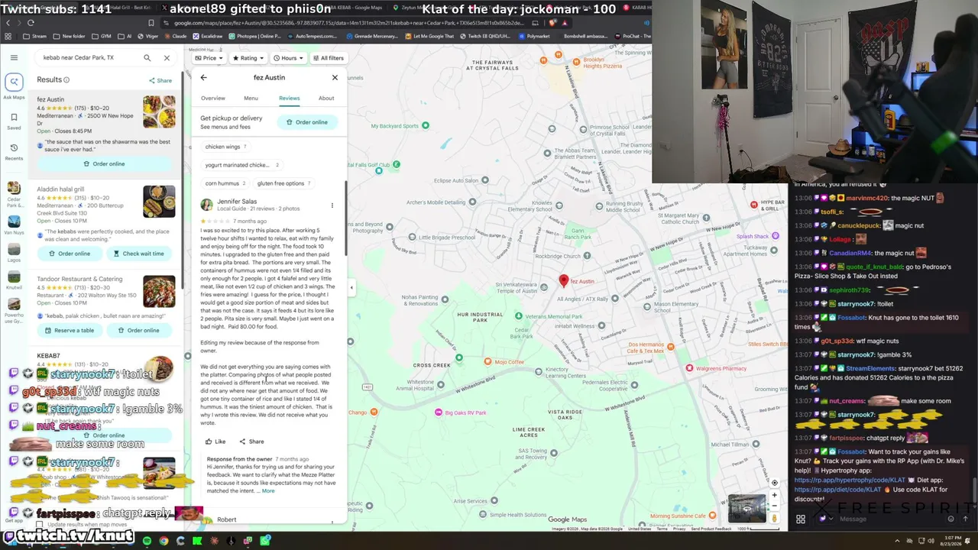978x550 pixels.
Task: Toggle the yogurt marinated chicken filter chip
Action: pos(241,165)
